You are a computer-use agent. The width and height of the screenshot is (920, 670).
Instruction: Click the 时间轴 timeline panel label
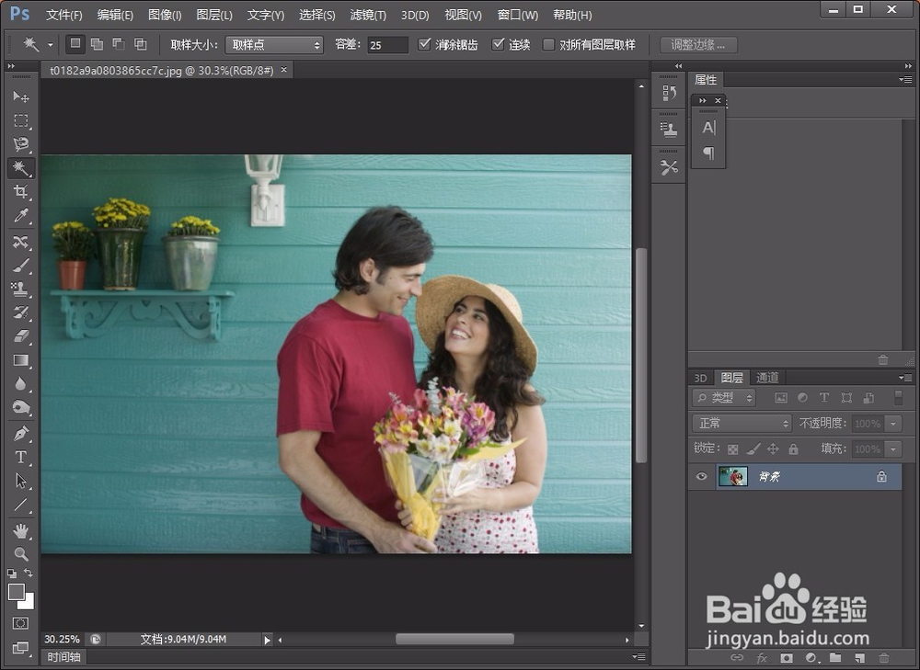click(x=63, y=657)
